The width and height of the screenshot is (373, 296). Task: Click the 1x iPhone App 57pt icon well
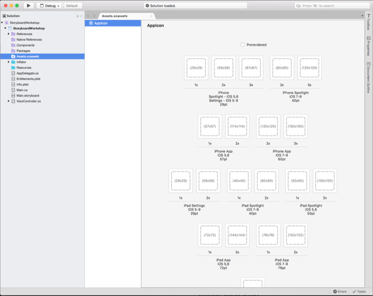coord(209,126)
